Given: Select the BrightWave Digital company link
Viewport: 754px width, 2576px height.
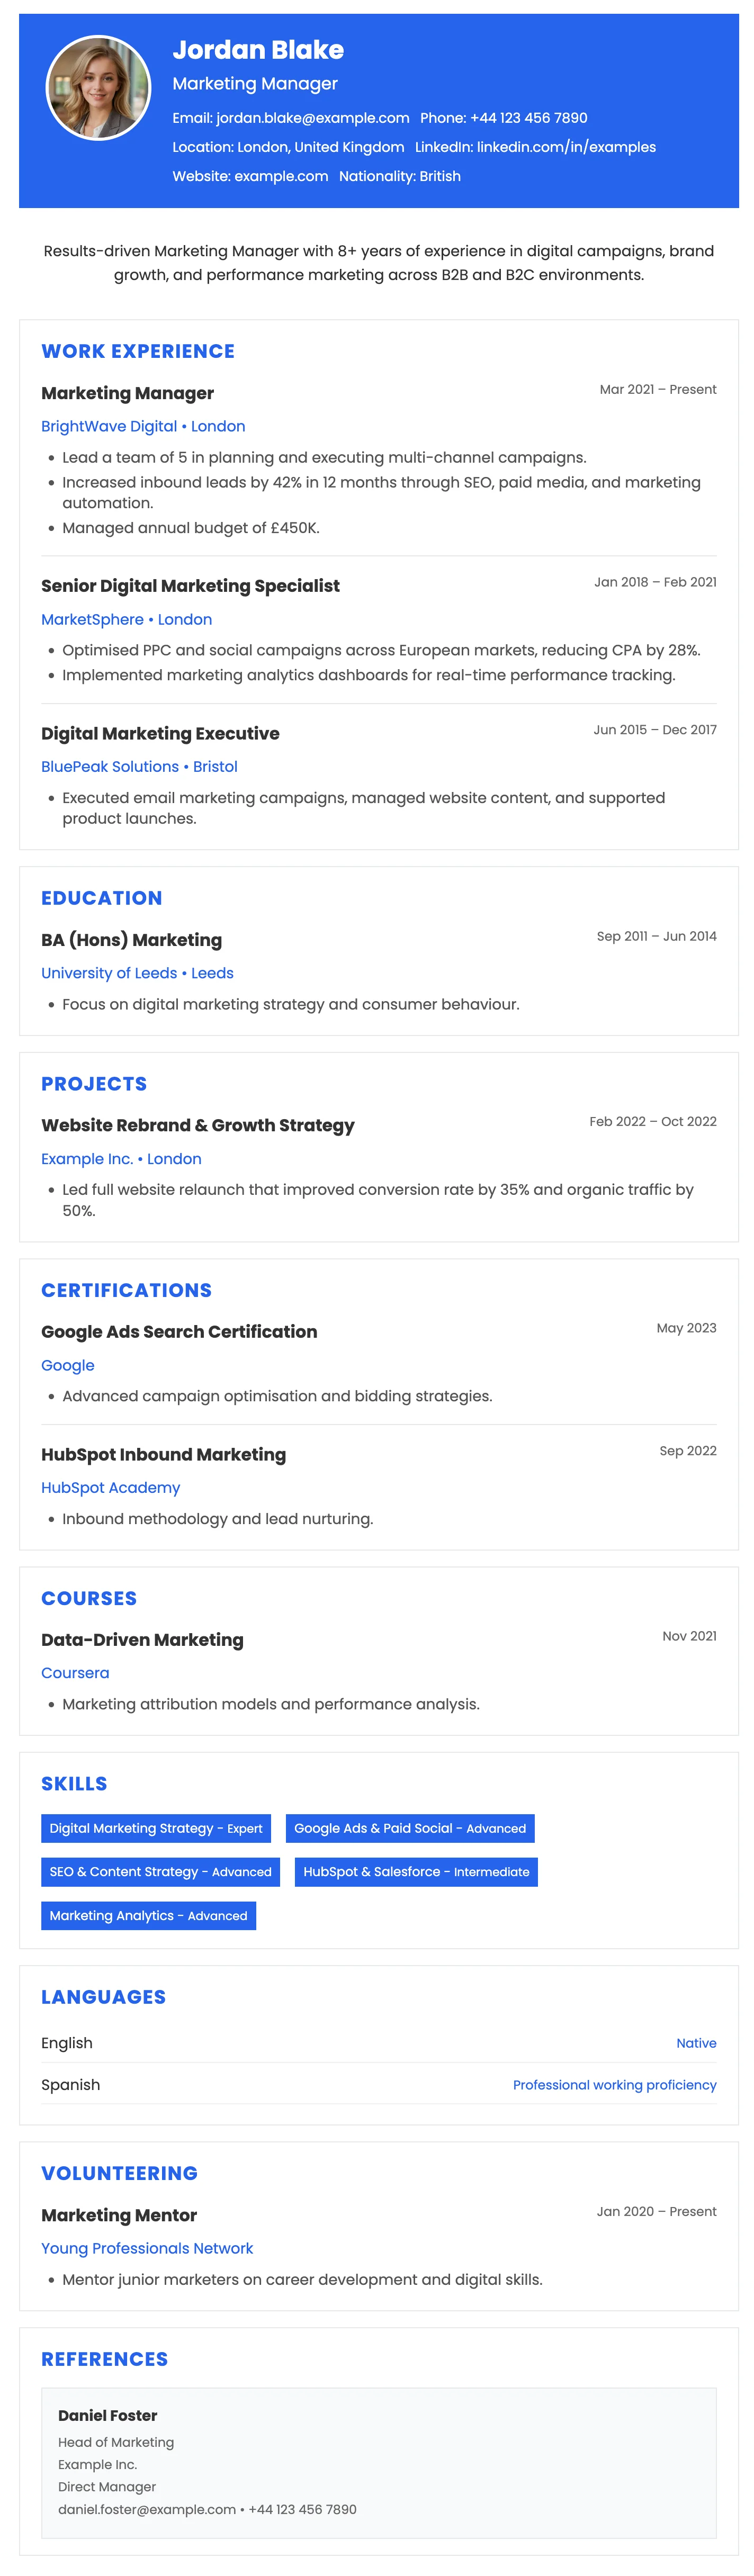Looking at the screenshot, I should pyautogui.click(x=143, y=426).
